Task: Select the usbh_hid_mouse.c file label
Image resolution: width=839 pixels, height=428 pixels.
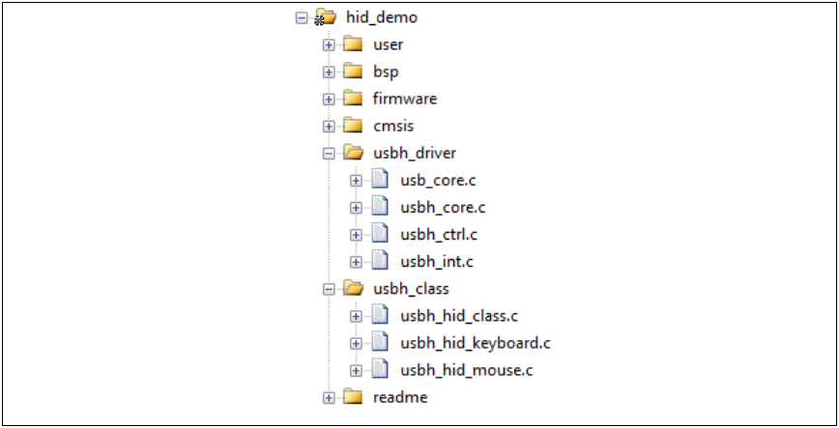Action: [467, 370]
